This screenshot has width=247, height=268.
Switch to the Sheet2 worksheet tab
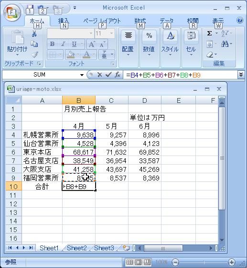tap(77, 248)
